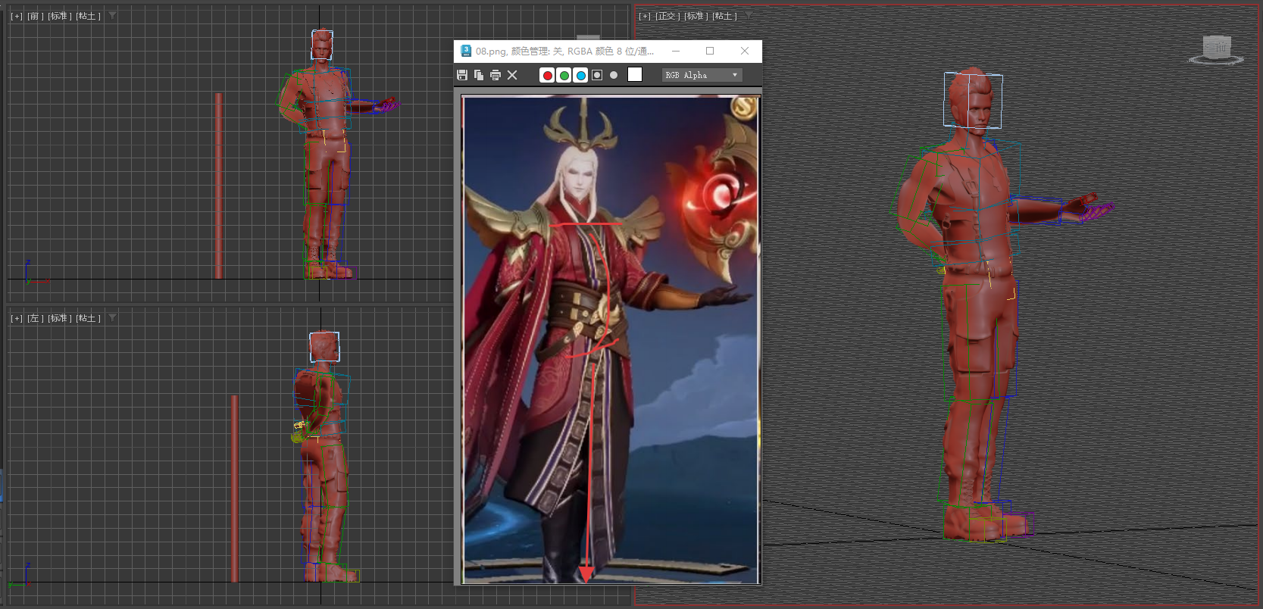Click the 3ds Max icon in 08.png title bar
1263x609 pixels.
pos(466,51)
